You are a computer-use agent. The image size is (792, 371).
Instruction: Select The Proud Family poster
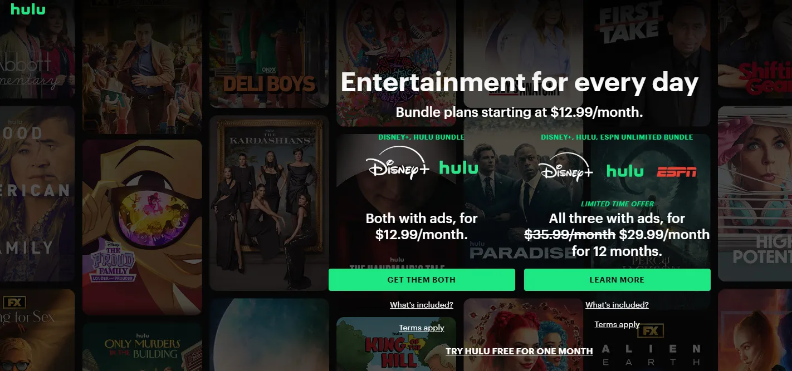click(x=142, y=227)
